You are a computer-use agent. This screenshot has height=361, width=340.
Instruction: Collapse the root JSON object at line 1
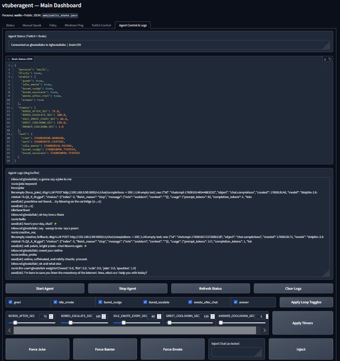(12, 65)
